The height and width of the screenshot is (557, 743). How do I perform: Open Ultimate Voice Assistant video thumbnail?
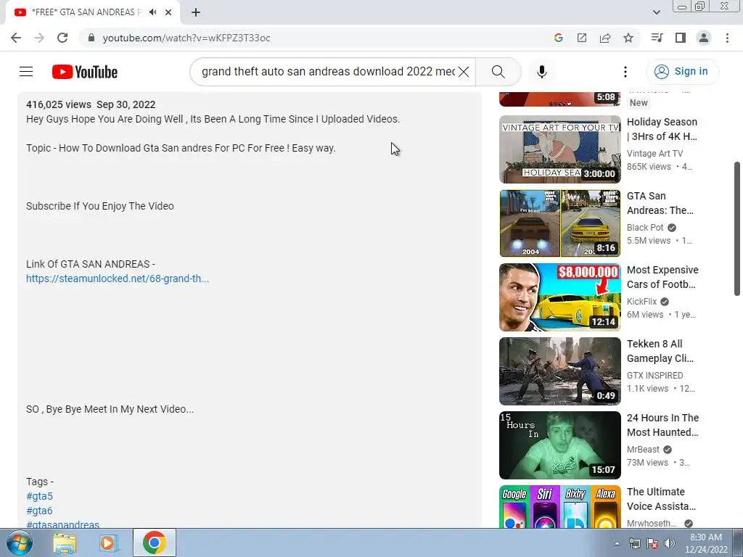coord(559,506)
